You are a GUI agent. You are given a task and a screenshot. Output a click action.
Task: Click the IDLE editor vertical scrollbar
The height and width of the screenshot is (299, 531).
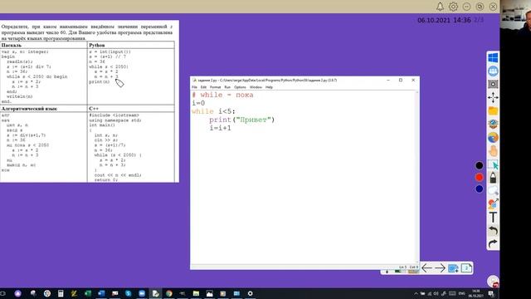pyautogui.click(x=417, y=177)
